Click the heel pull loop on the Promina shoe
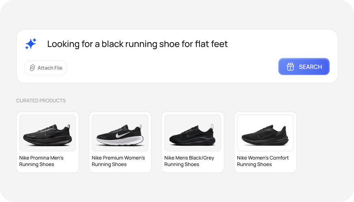Image resolution: width=354 pixels, height=202 pixels. tap(69, 126)
